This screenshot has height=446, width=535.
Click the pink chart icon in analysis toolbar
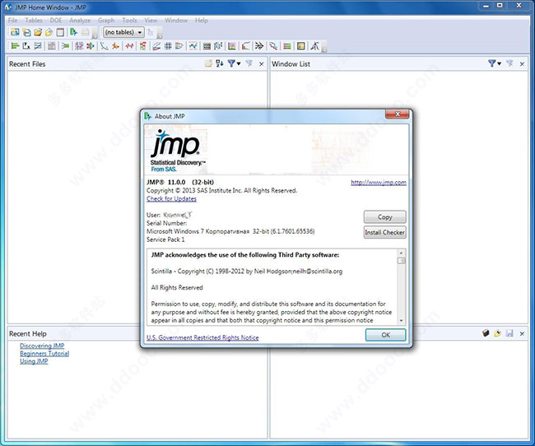point(232,46)
